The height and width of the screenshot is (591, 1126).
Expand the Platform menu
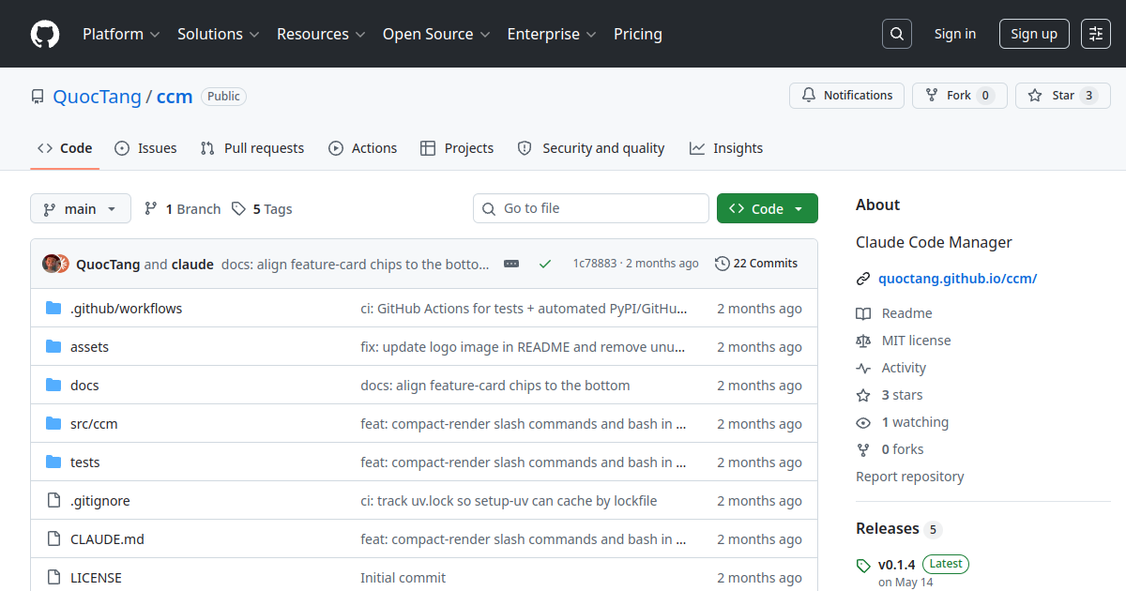click(121, 34)
